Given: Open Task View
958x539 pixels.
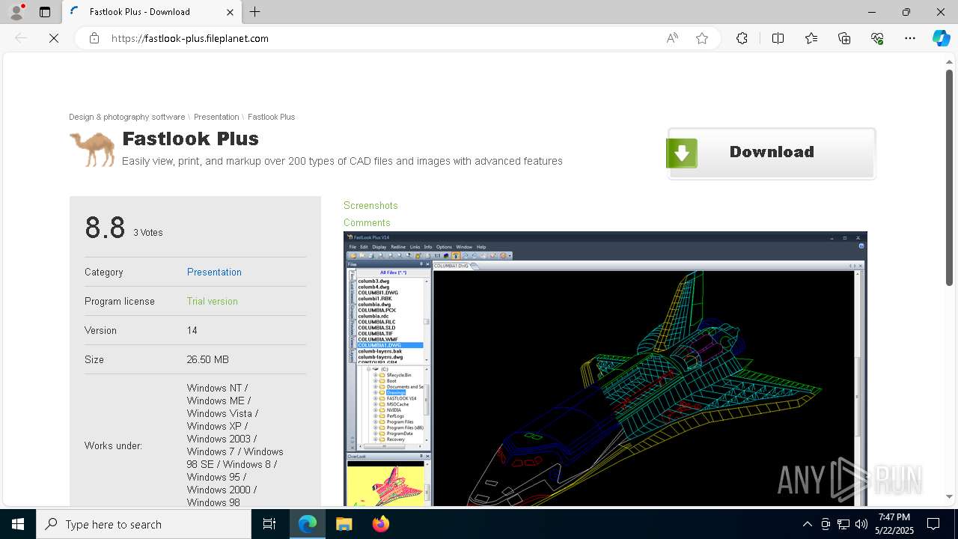Looking at the screenshot, I should coord(269,524).
